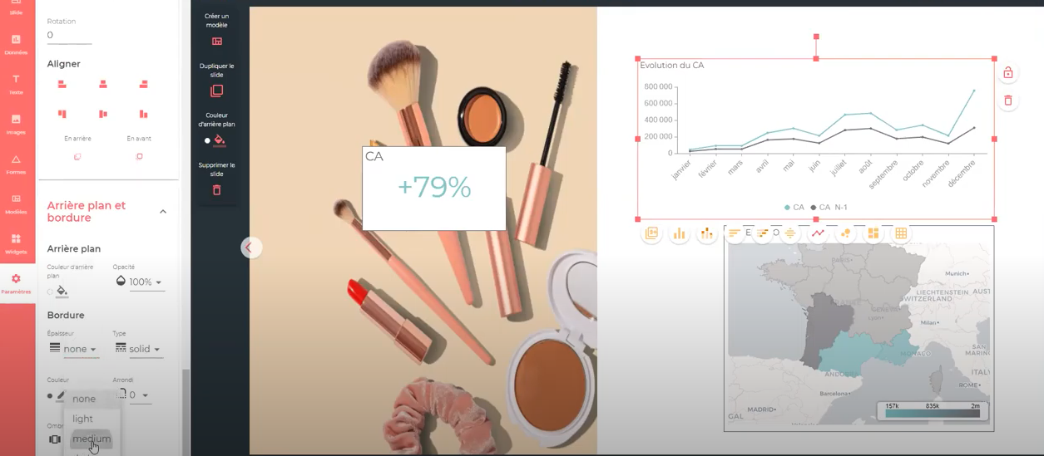Viewport: 1044px width, 456px height.
Task: Go to previous slide with left arrow
Action: (x=250, y=247)
